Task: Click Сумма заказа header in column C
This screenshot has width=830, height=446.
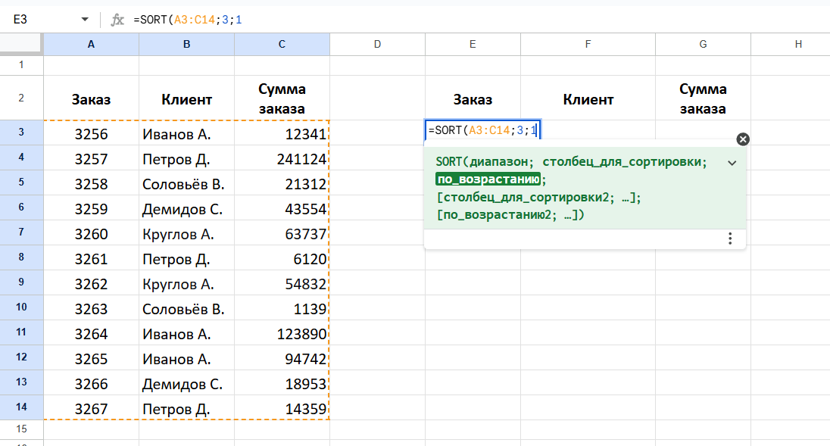Action: (x=282, y=98)
